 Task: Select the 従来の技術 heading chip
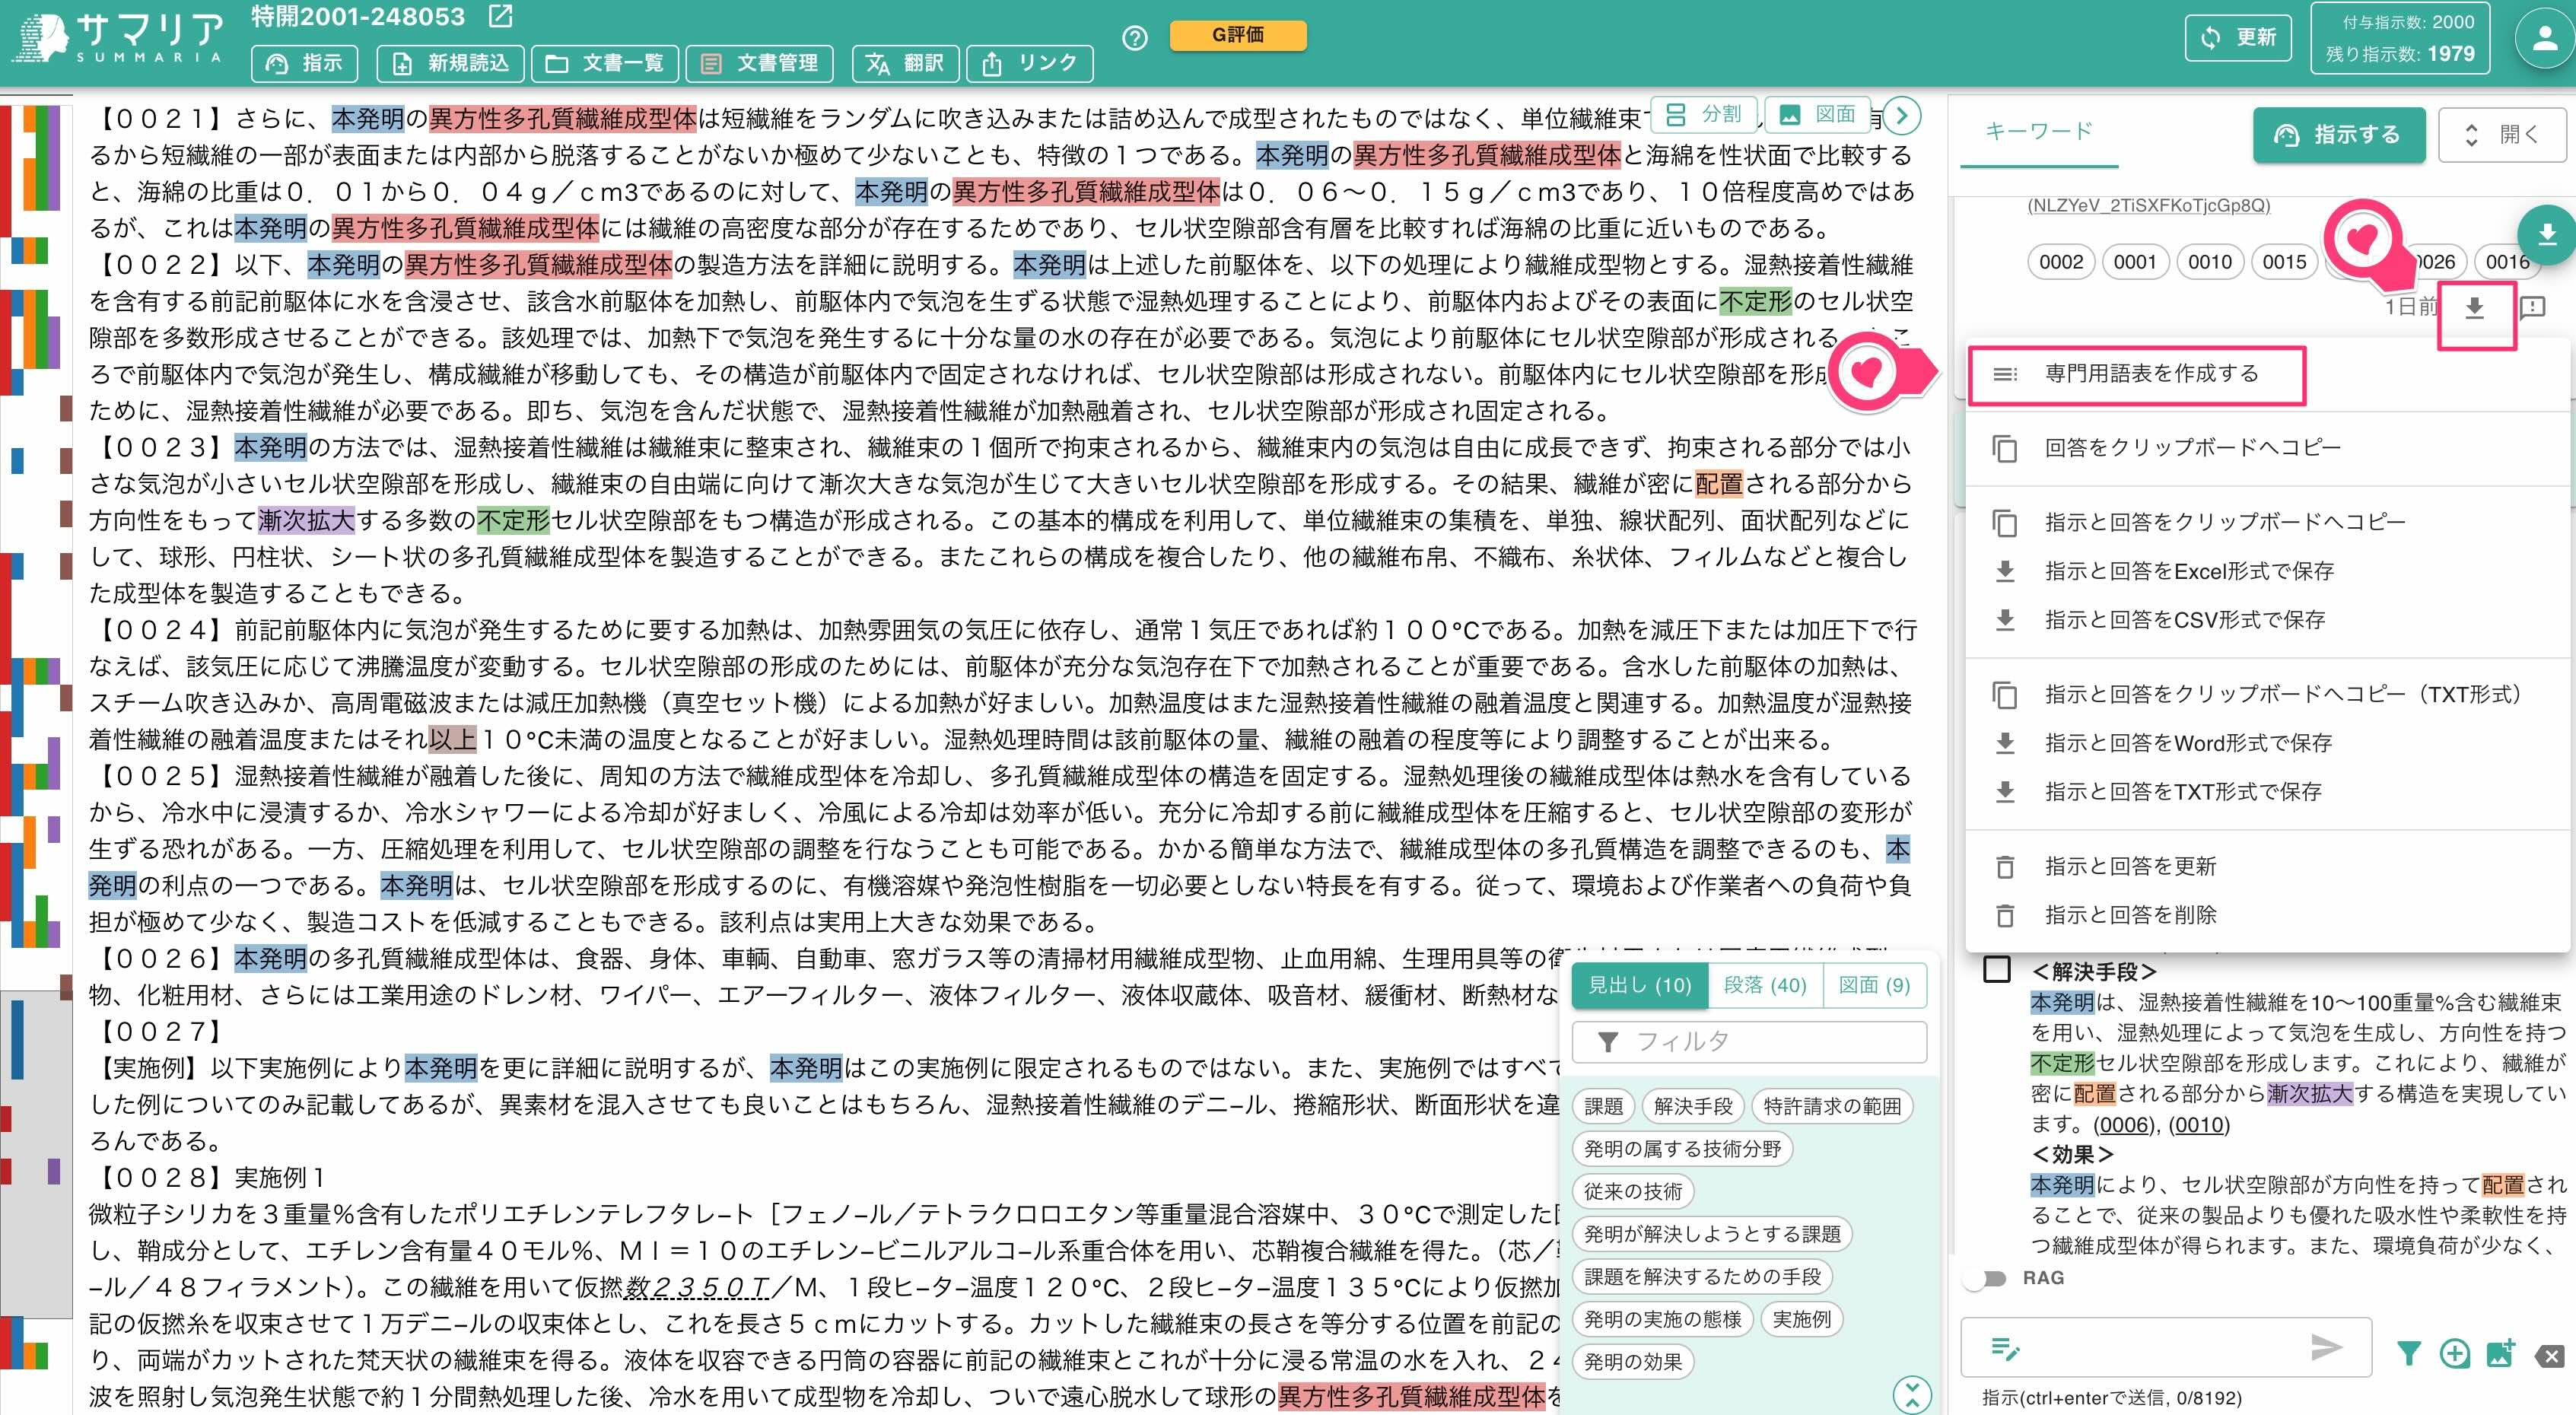tap(1633, 1192)
